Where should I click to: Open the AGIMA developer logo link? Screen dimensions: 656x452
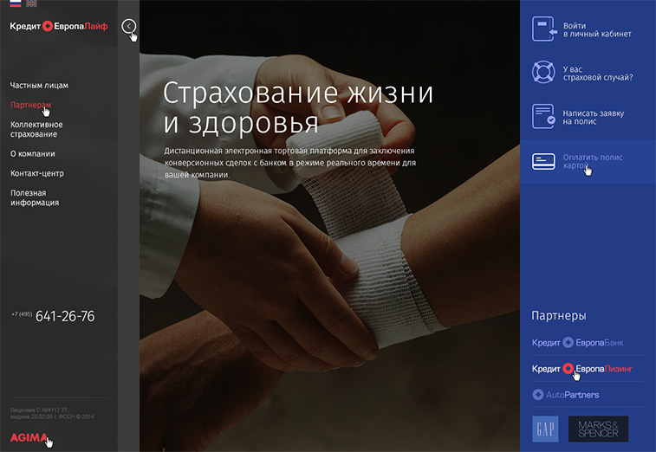click(29, 437)
